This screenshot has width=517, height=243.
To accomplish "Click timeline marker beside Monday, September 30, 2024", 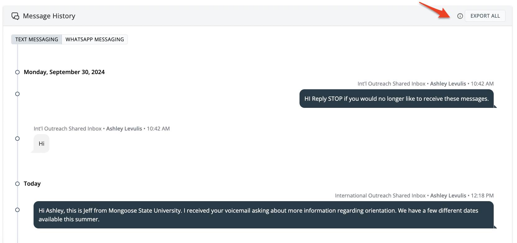I will [x=17, y=72].
